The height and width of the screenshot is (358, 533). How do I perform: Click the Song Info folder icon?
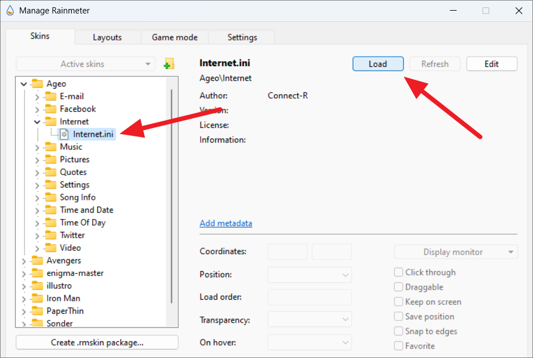point(51,198)
